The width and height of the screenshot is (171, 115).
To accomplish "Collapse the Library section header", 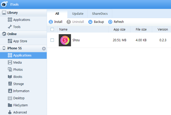I will tap(23, 13).
